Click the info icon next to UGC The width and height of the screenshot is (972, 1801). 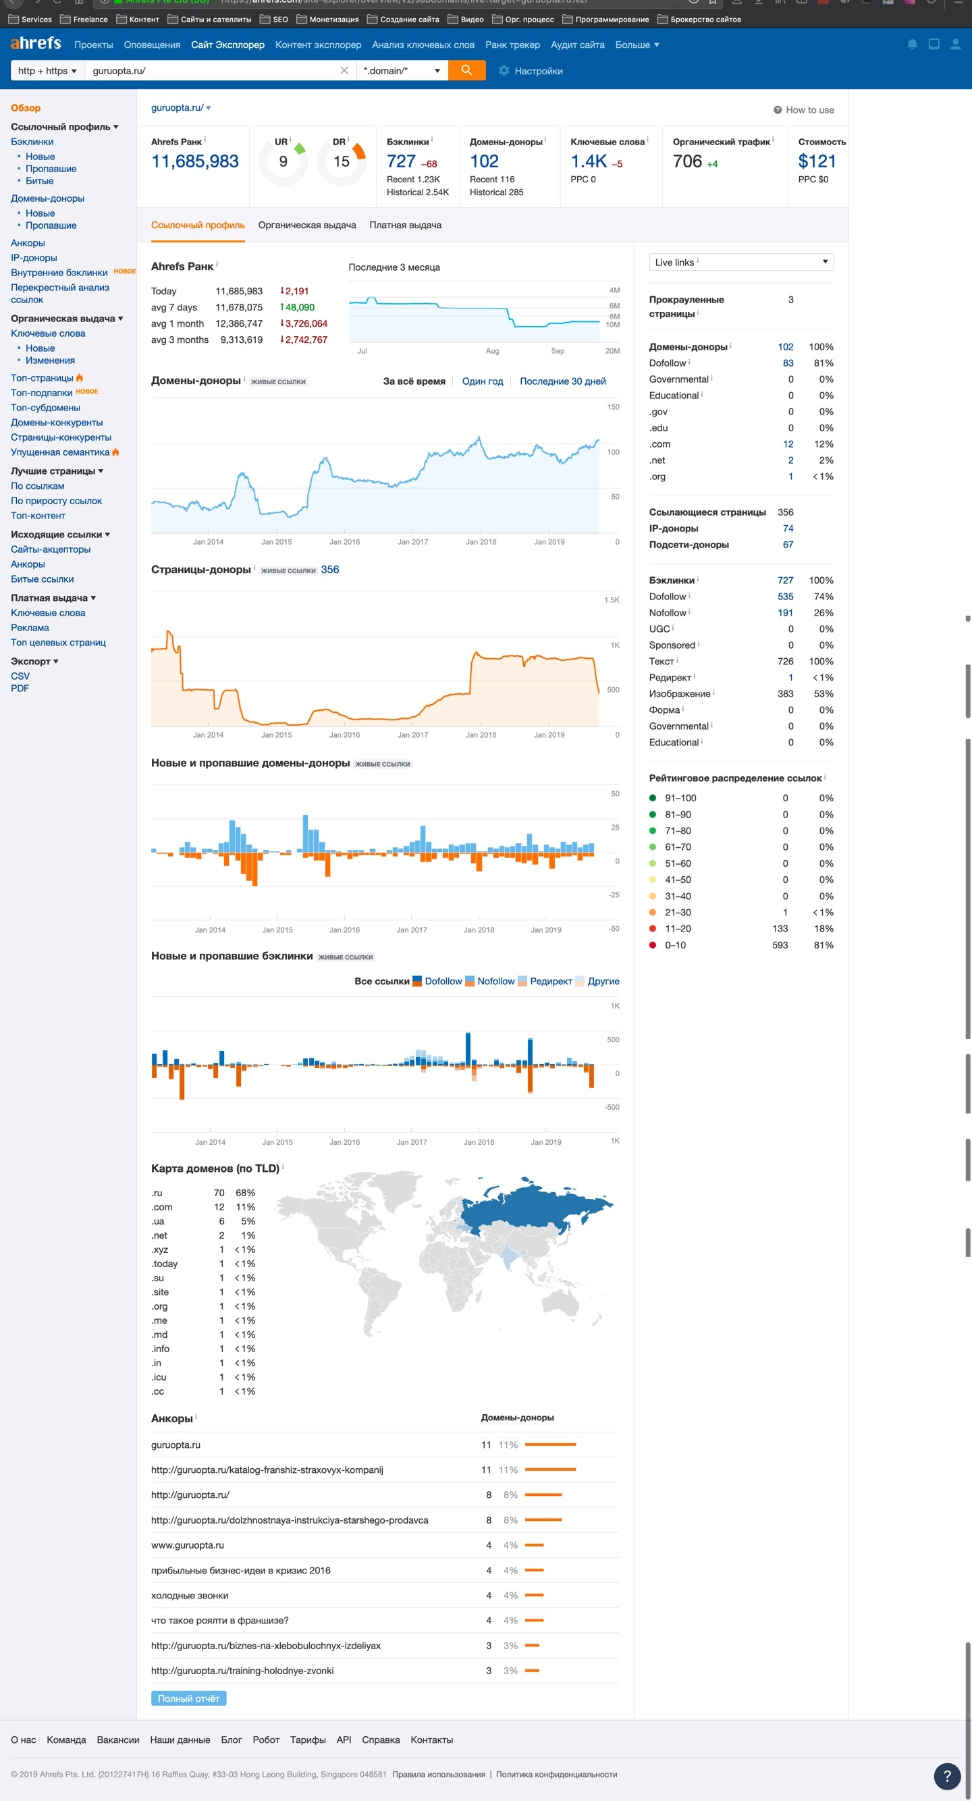click(x=674, y=628)
